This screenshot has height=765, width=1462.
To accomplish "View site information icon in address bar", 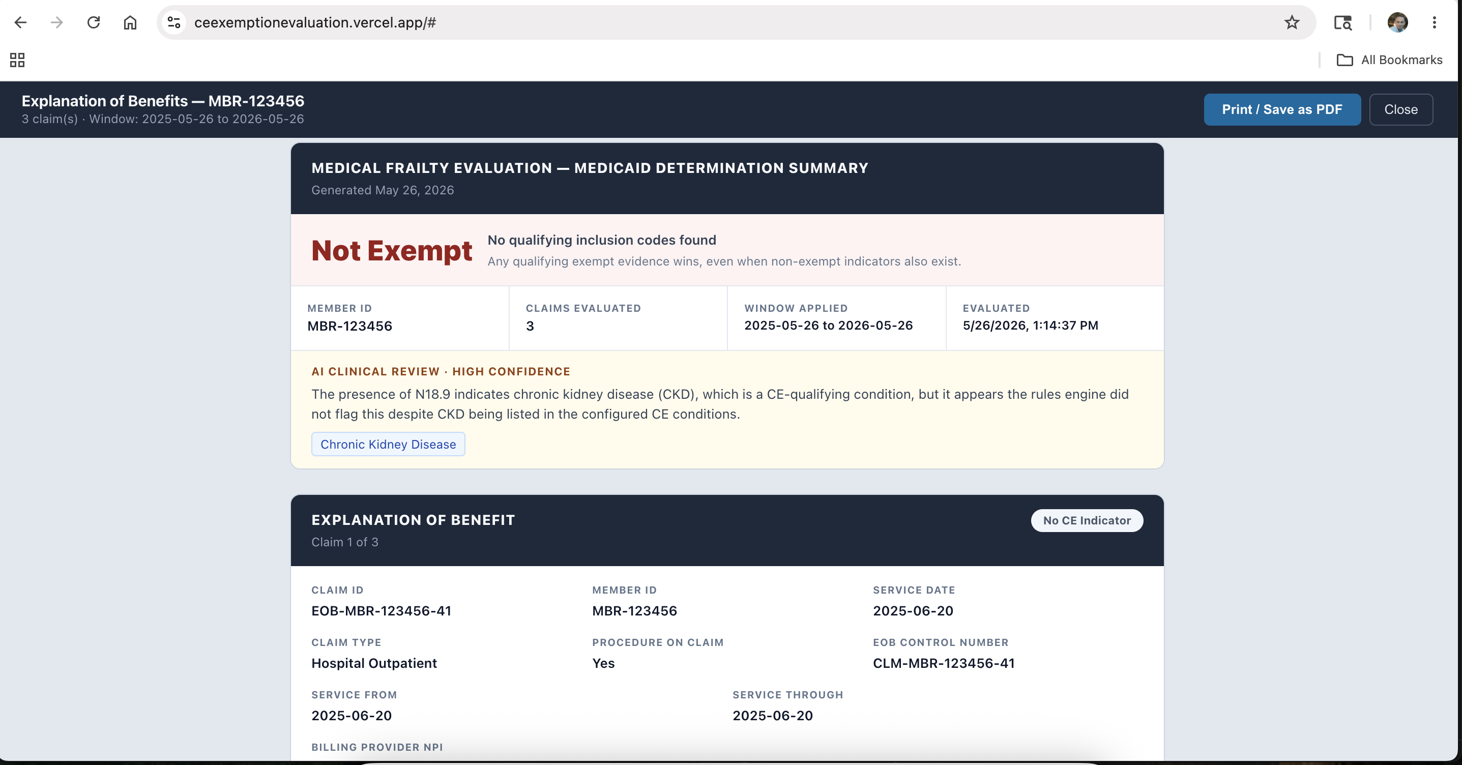I will tap(173, 23).
